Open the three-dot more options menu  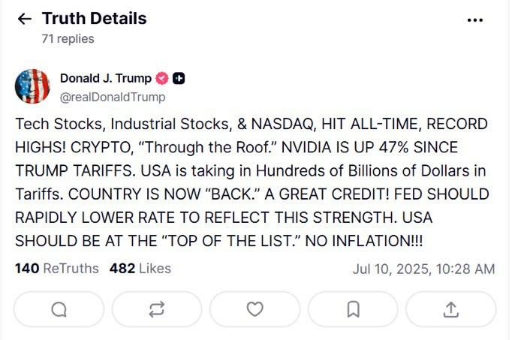coord(475,20)
